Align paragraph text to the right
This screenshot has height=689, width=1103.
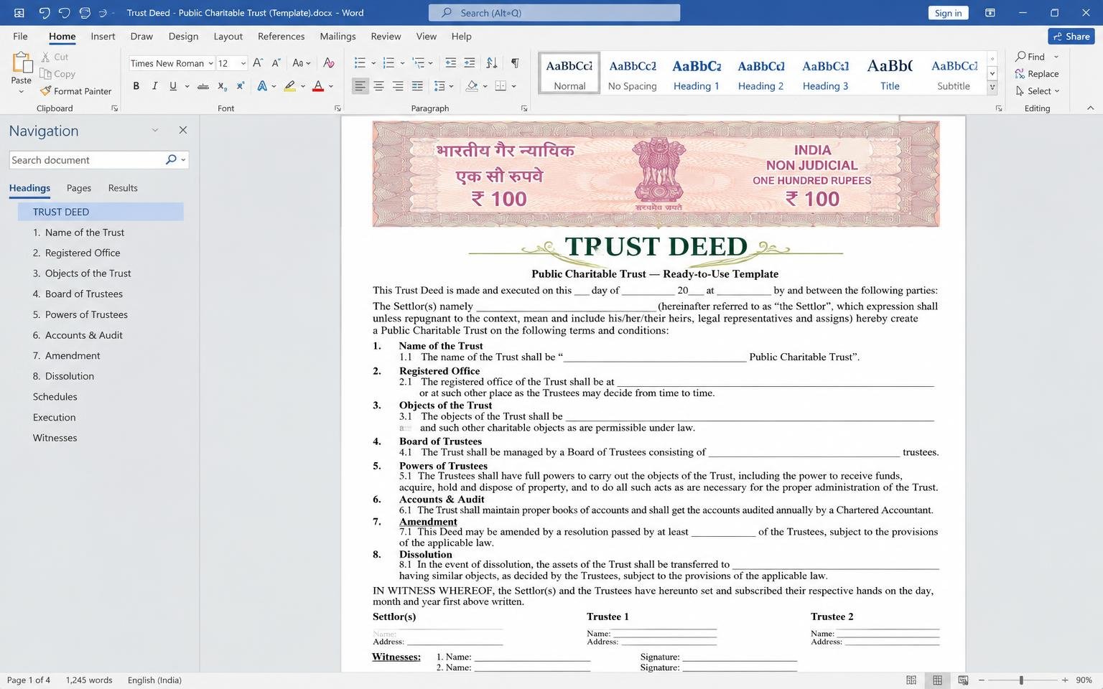398,86
